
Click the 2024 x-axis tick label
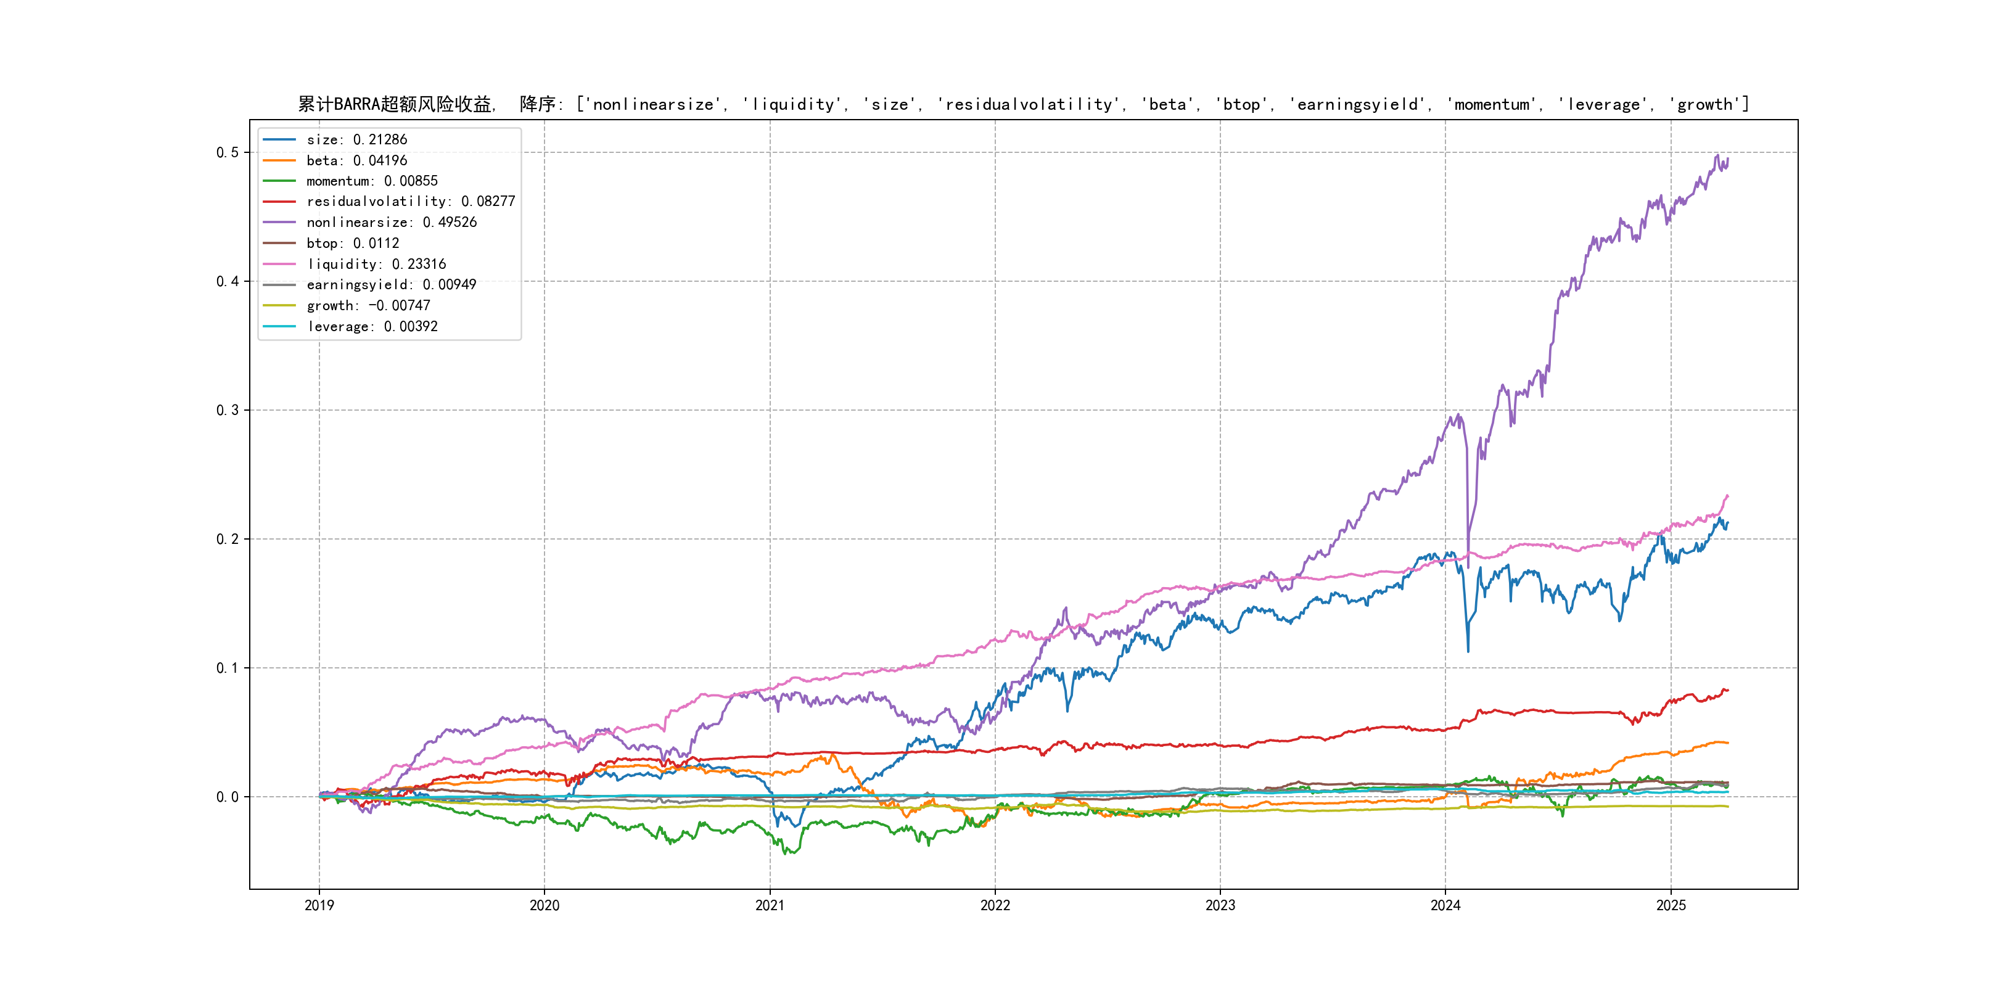pyautogui.click(x=1445, y=905)
